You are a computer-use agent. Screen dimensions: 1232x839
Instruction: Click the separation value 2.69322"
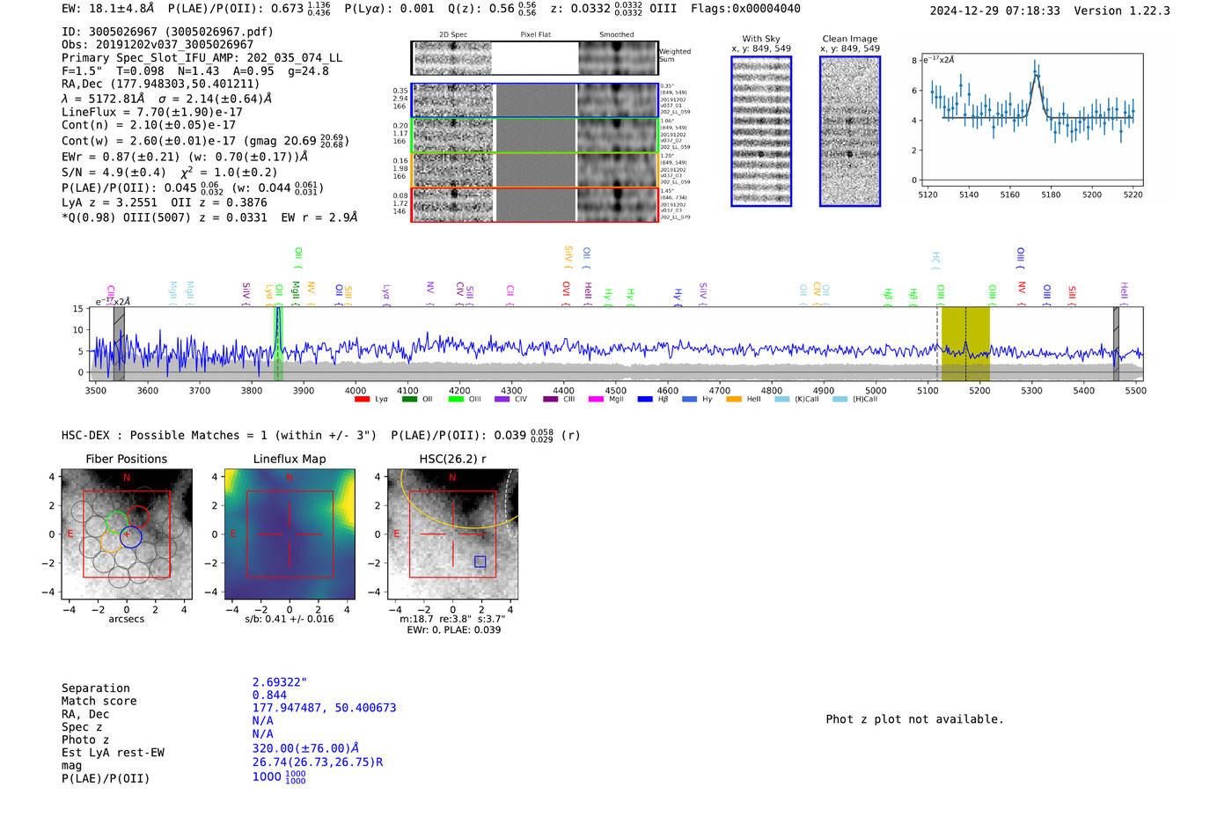279,682
